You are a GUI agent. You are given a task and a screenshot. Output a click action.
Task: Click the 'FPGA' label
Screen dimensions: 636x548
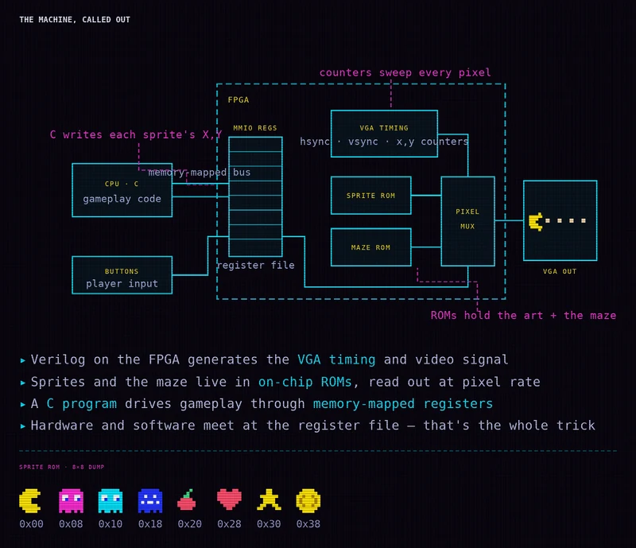click(x=238, y=100)
